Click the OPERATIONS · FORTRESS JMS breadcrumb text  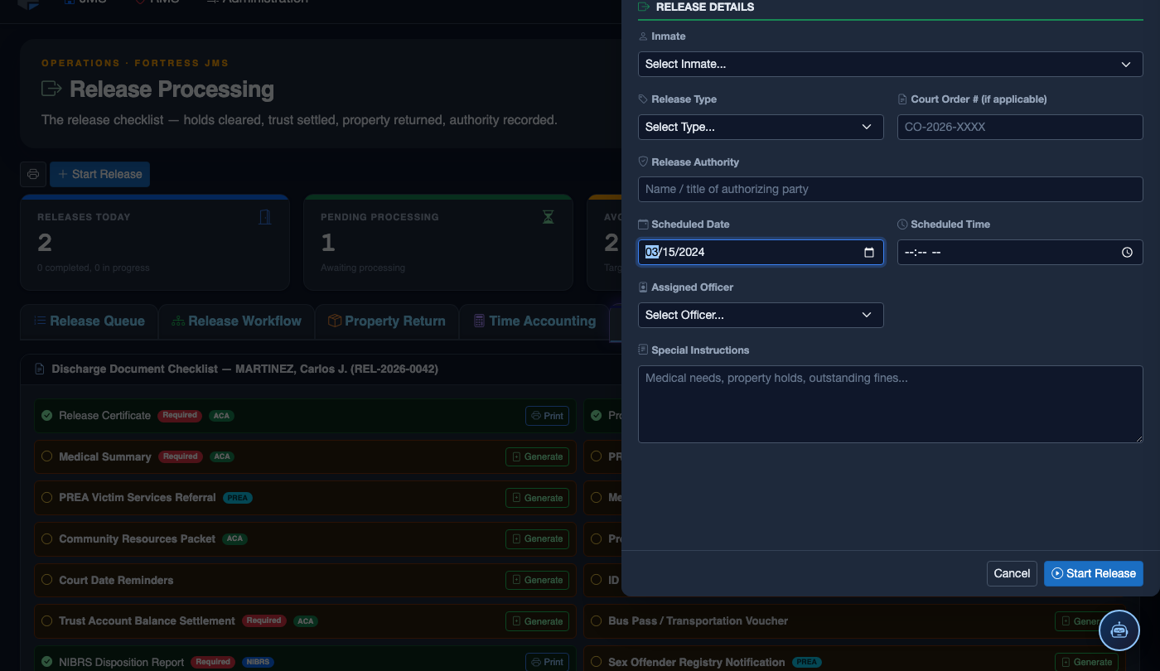(x=135, y=63)
